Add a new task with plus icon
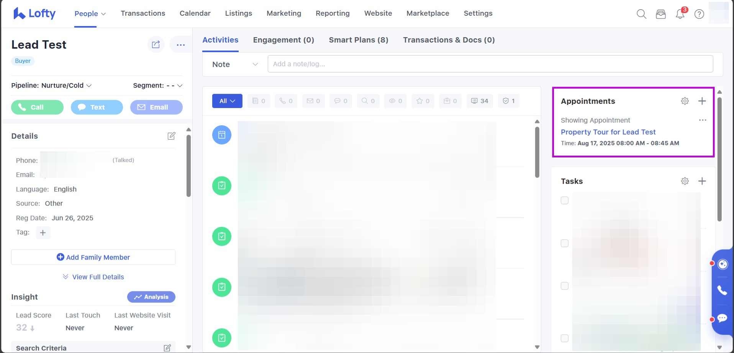 click(x=702, y=181)
